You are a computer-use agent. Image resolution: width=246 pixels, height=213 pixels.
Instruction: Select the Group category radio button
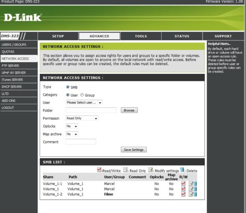[82, 95]
